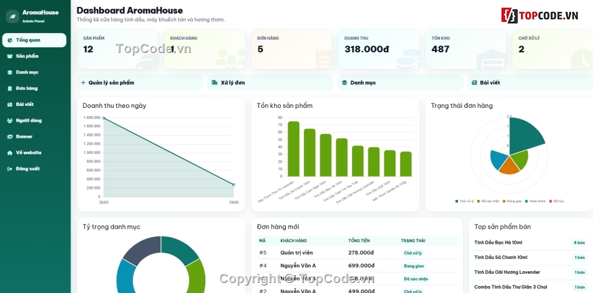This screenshot has height=293, width=593.
Task: Open Sản phẩm in the sidebar
Action: (34, 56)
